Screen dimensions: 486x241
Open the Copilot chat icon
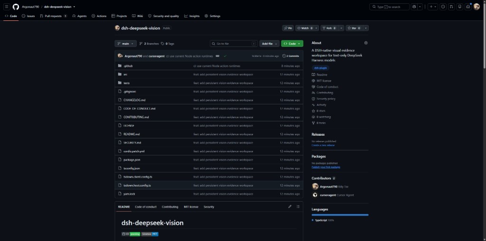coord(414,7)
